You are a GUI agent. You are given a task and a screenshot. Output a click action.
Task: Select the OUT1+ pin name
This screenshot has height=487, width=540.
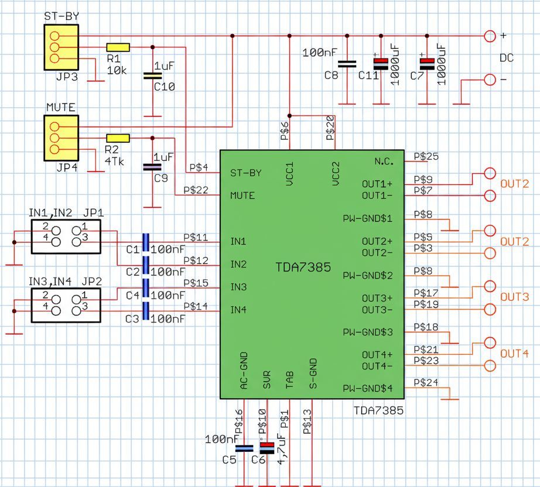click(377, 184)
